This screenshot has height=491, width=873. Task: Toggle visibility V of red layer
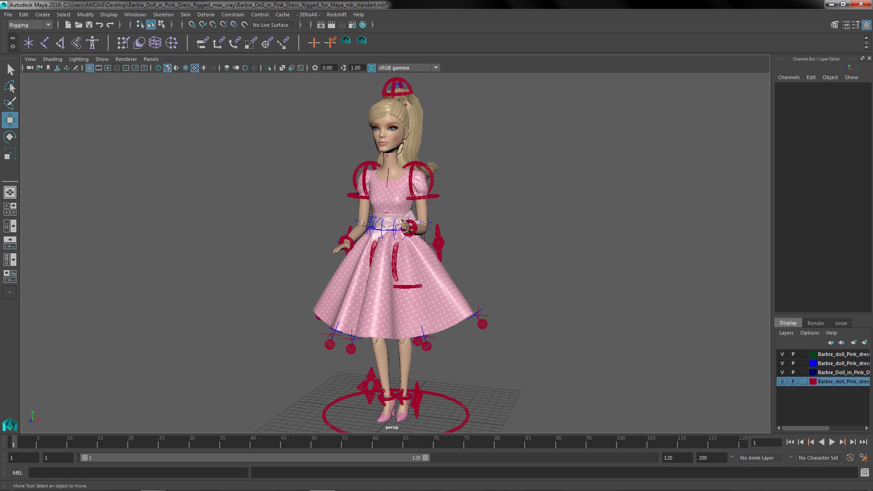(782, 381)
